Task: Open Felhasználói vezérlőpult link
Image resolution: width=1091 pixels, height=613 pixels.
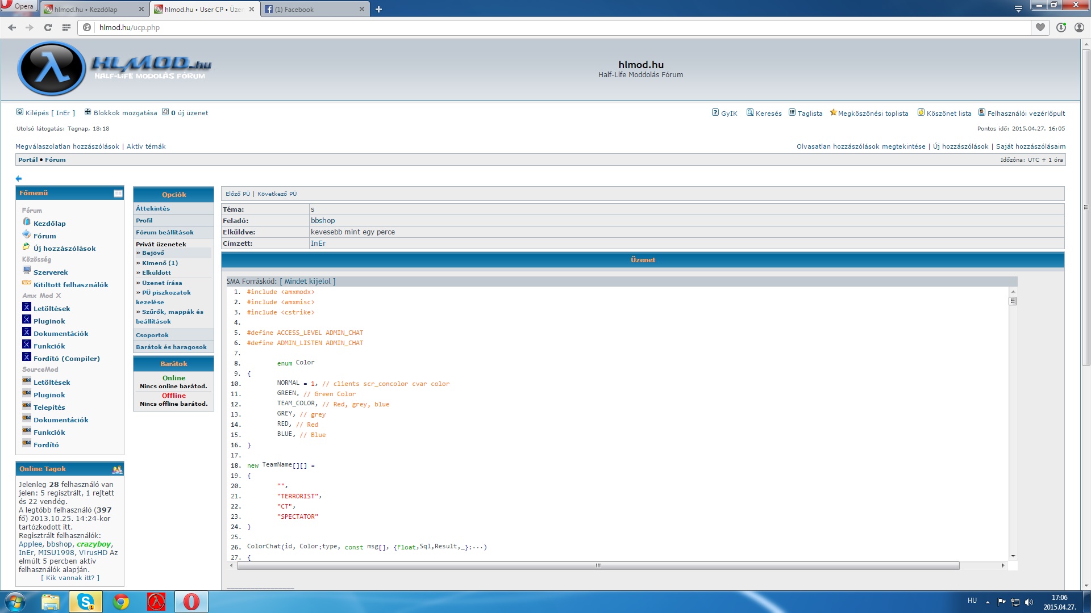Action: click(1026, 113)
